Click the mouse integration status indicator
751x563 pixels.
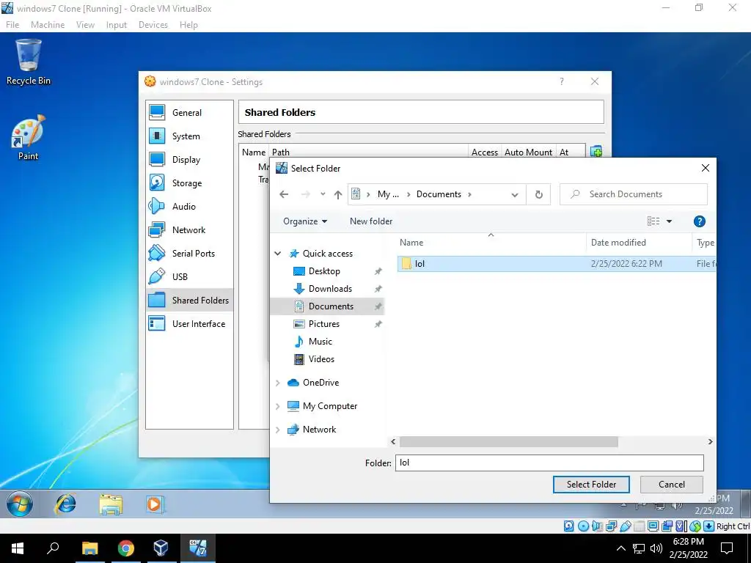695,526
